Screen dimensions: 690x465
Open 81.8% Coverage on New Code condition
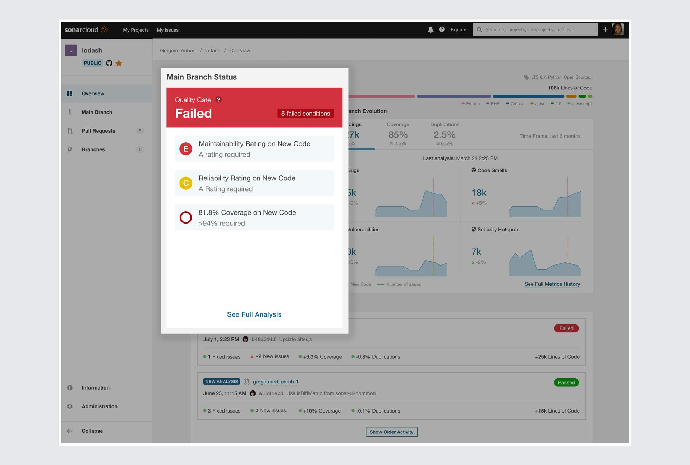pyautogui.click(x=254, y=217)
